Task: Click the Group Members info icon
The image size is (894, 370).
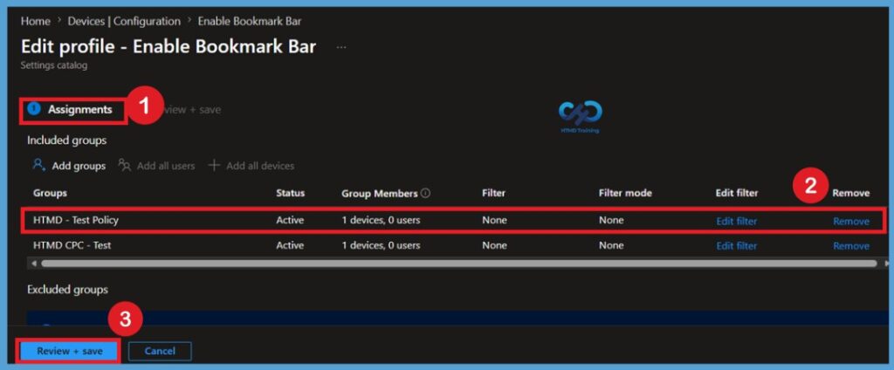Action: pyautogui.click(x=425, y=193)
